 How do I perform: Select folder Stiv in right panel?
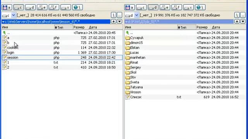pyautogui.click(x=185, y=77)
